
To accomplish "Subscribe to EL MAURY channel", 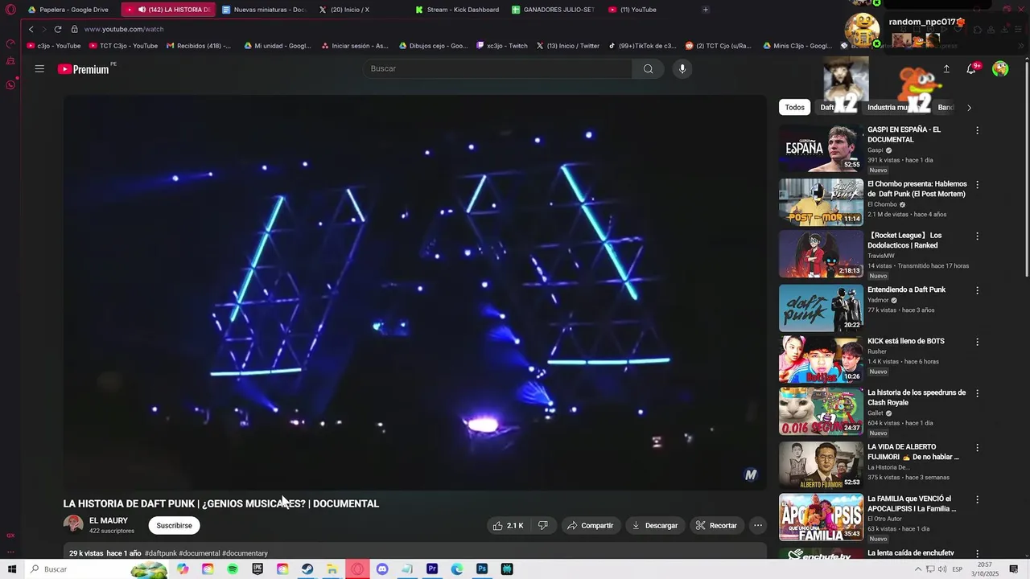I will pos(174,526).
